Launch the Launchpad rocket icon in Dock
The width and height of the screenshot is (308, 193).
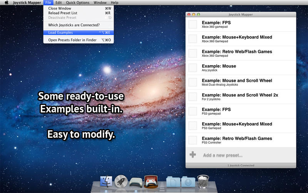coord(121,181)
